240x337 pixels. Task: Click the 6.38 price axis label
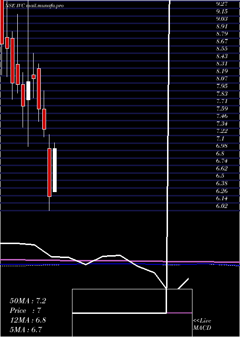click(222, 183)
